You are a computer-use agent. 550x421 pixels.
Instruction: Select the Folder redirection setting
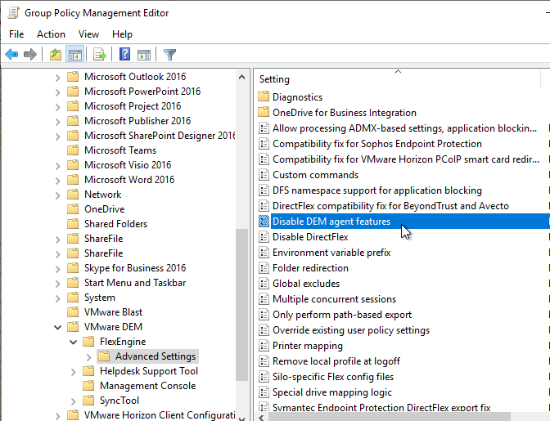point(310,268)
